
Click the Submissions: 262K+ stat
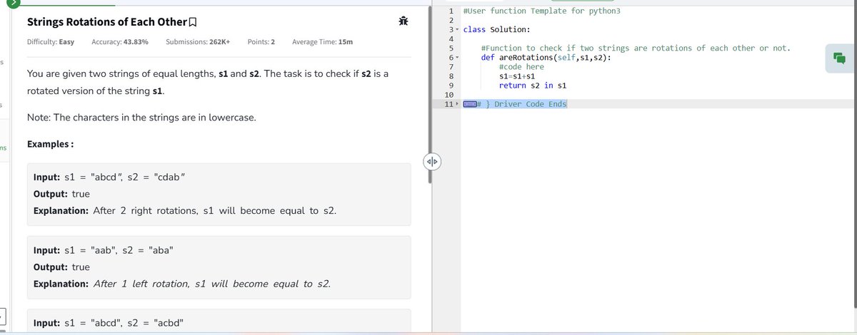click(198, 42)
